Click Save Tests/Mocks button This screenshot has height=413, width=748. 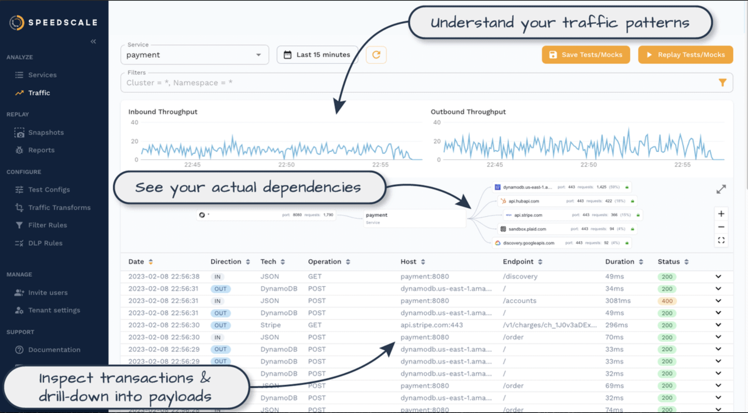point(586,55)
